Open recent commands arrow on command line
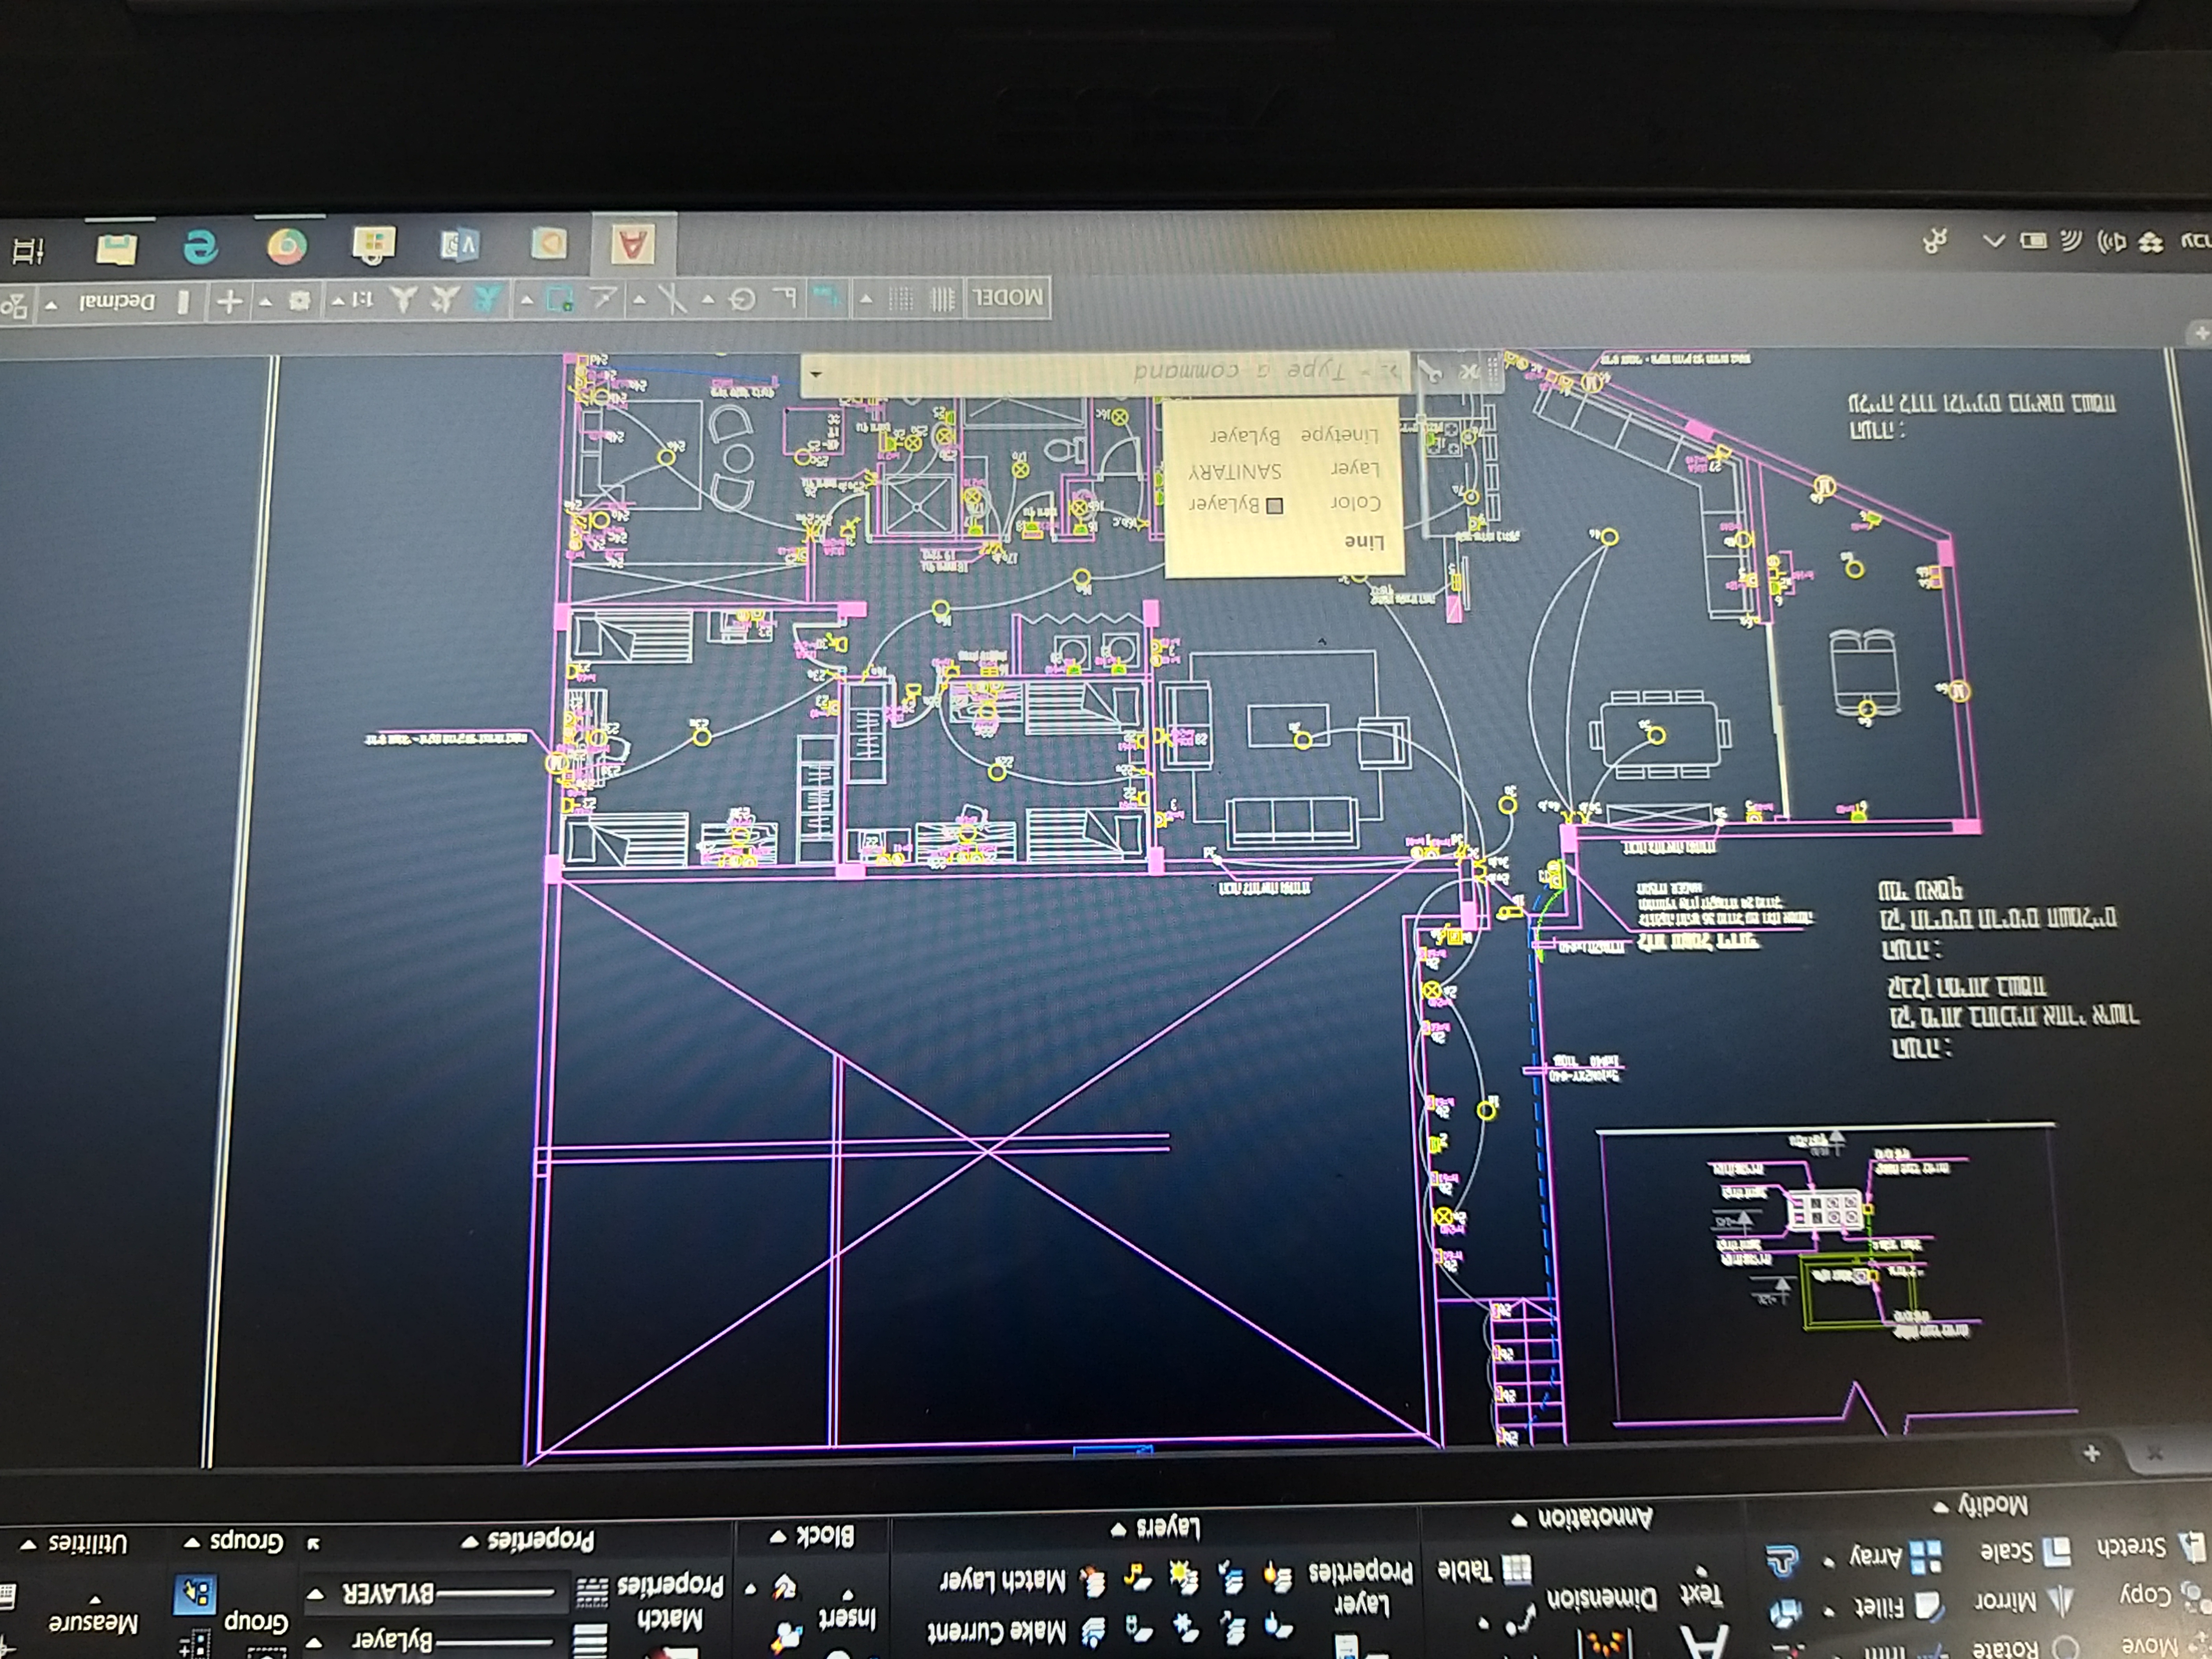The height and width of the screenshot is (1659, 2212). click(x=816, y=374)
